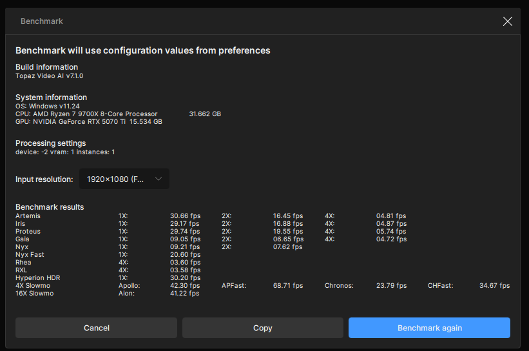This screenshot has width=529, height=351.
Task: Click the AMD Ryzen 7 9700X CPU line
Action: pyautogui.click(x=86, y=114)
